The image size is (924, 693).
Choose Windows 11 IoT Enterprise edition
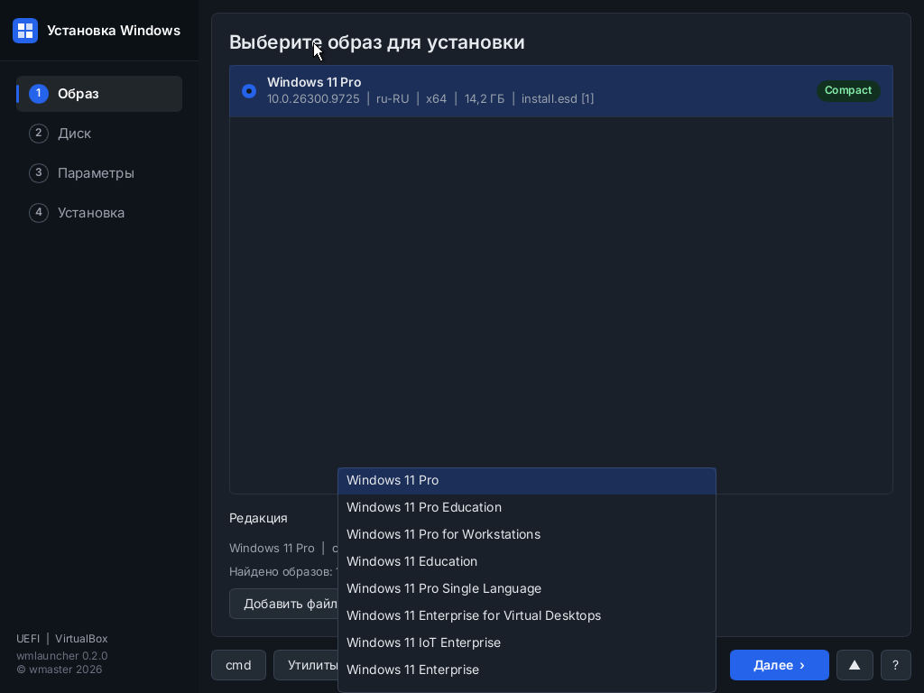527,642
